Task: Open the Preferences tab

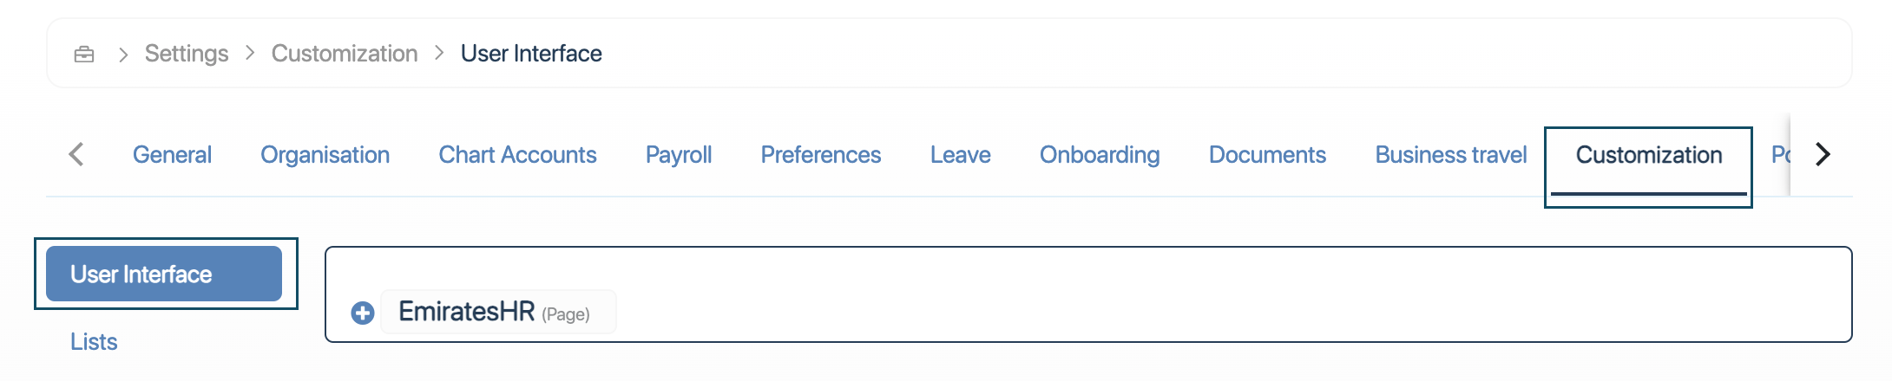Action: (821, 155)
